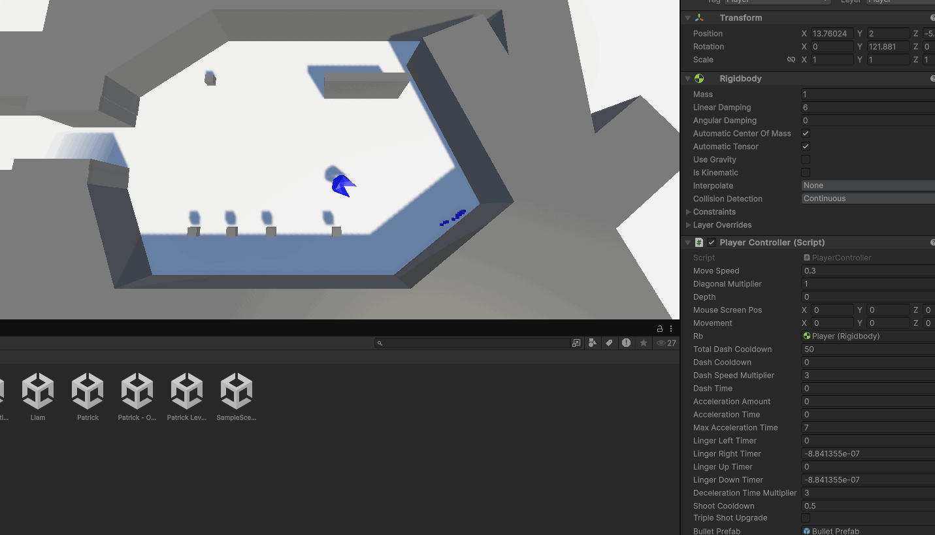Click the Linger Right Timer field
This screenshot has width=935, height=535.
coord(868,453)
